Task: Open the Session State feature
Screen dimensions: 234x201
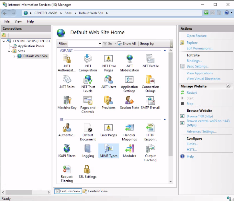Action: click(x=129, y=102)
